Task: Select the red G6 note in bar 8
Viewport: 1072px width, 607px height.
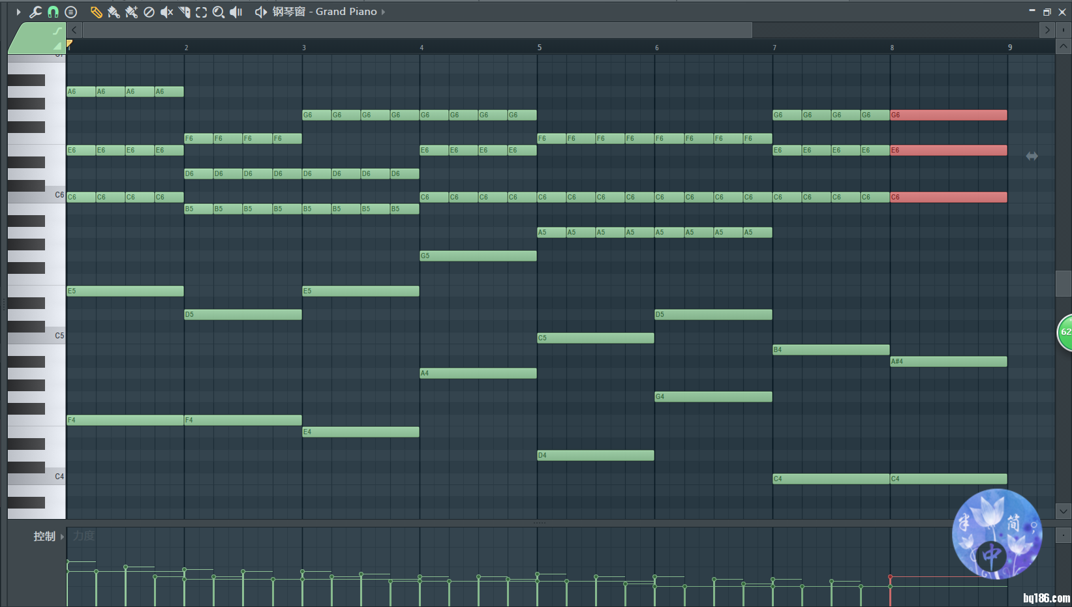Action: (949, 115)
